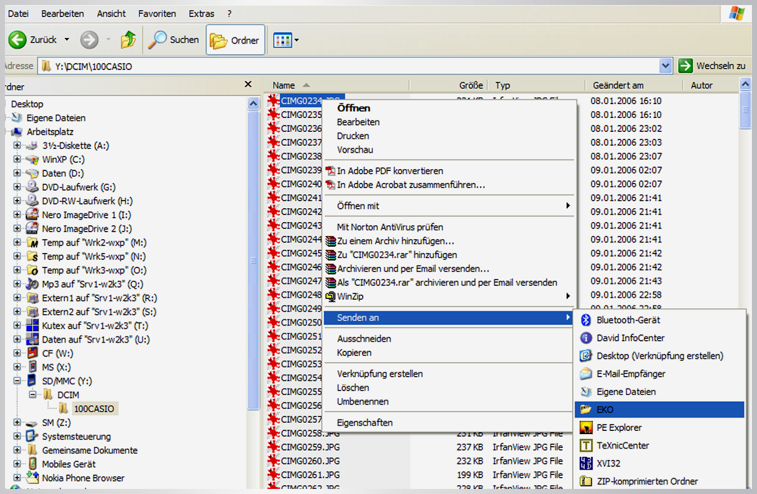The width and height of the screenshot is (757, 494).
Task: Choose Drucken in the context menu
Action: (x=449, y=136)
